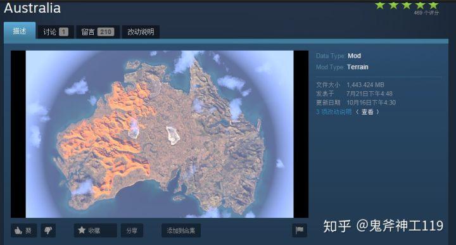Click the flag report icon
This screenshot has width=456, height=245.
(x=299, y=230)
